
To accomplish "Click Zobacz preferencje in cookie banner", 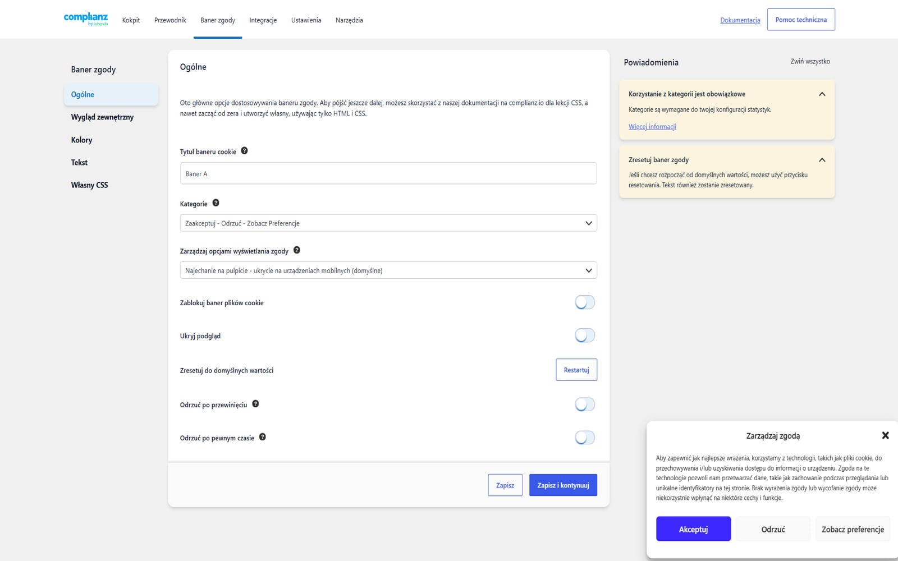I will (x=853, y=529).
